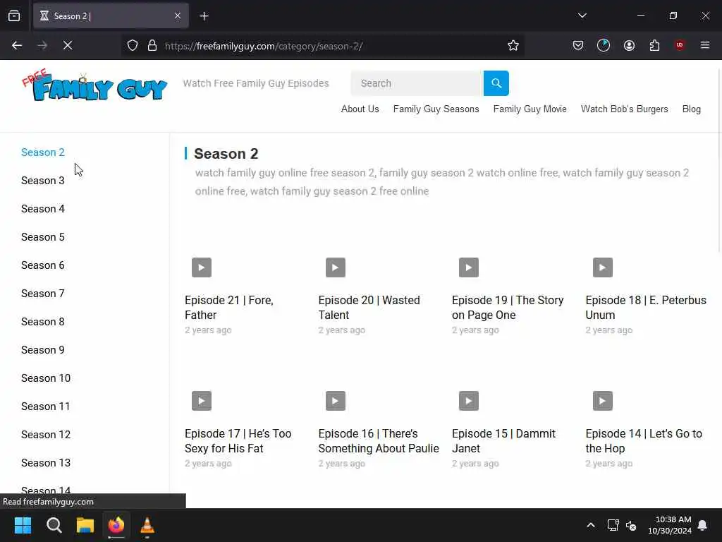722x542 pixels.
Task: Select the Season 2 browser tab
Action: 111,16
